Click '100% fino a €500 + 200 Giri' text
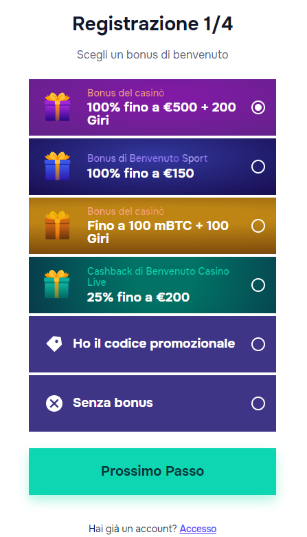The height and width of the screenshot is (537, 307). 161,114
